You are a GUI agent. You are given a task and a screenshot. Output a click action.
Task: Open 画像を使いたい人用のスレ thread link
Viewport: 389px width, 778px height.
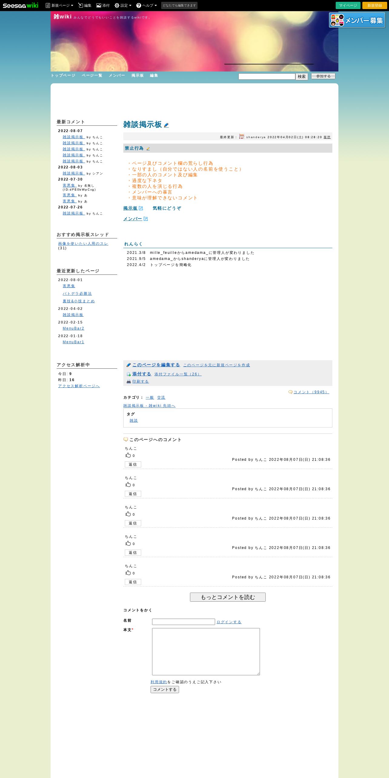point(83,244)
